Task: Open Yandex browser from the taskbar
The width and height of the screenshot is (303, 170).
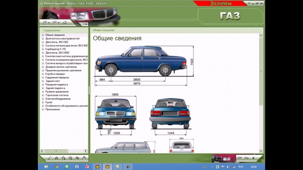Action: pos(87,167)
